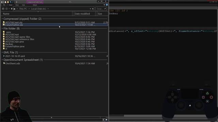Collapse the GML File (1) group
The height and width of the screenshot is (122, 218).
(x=2, y=53)
